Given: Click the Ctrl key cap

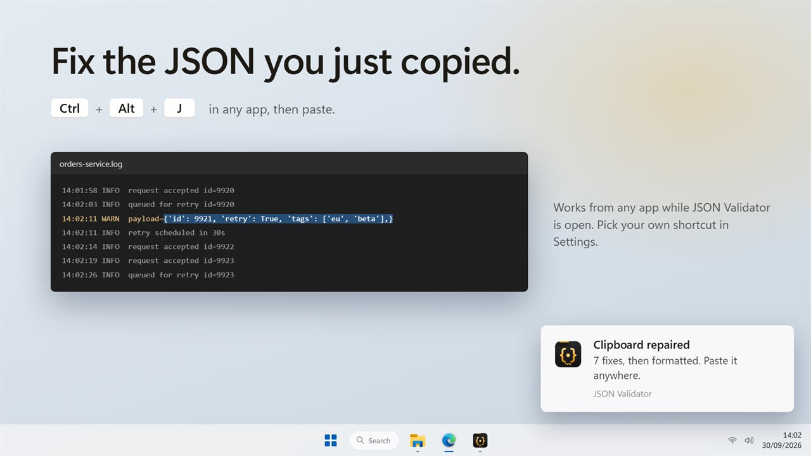Looking at the screenshot, I should click(x=70, y=108).
